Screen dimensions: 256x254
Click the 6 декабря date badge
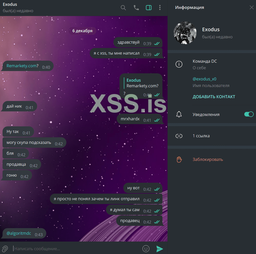(x=82, y=31)
